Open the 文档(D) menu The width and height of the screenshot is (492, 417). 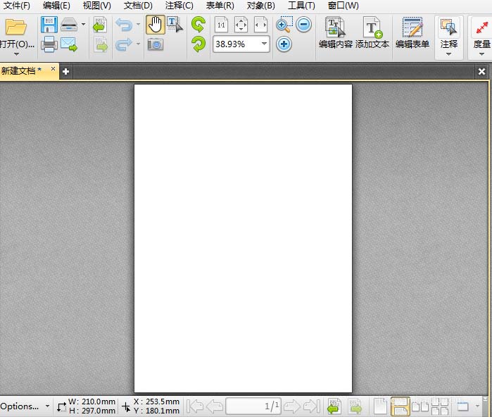[138, 6]
